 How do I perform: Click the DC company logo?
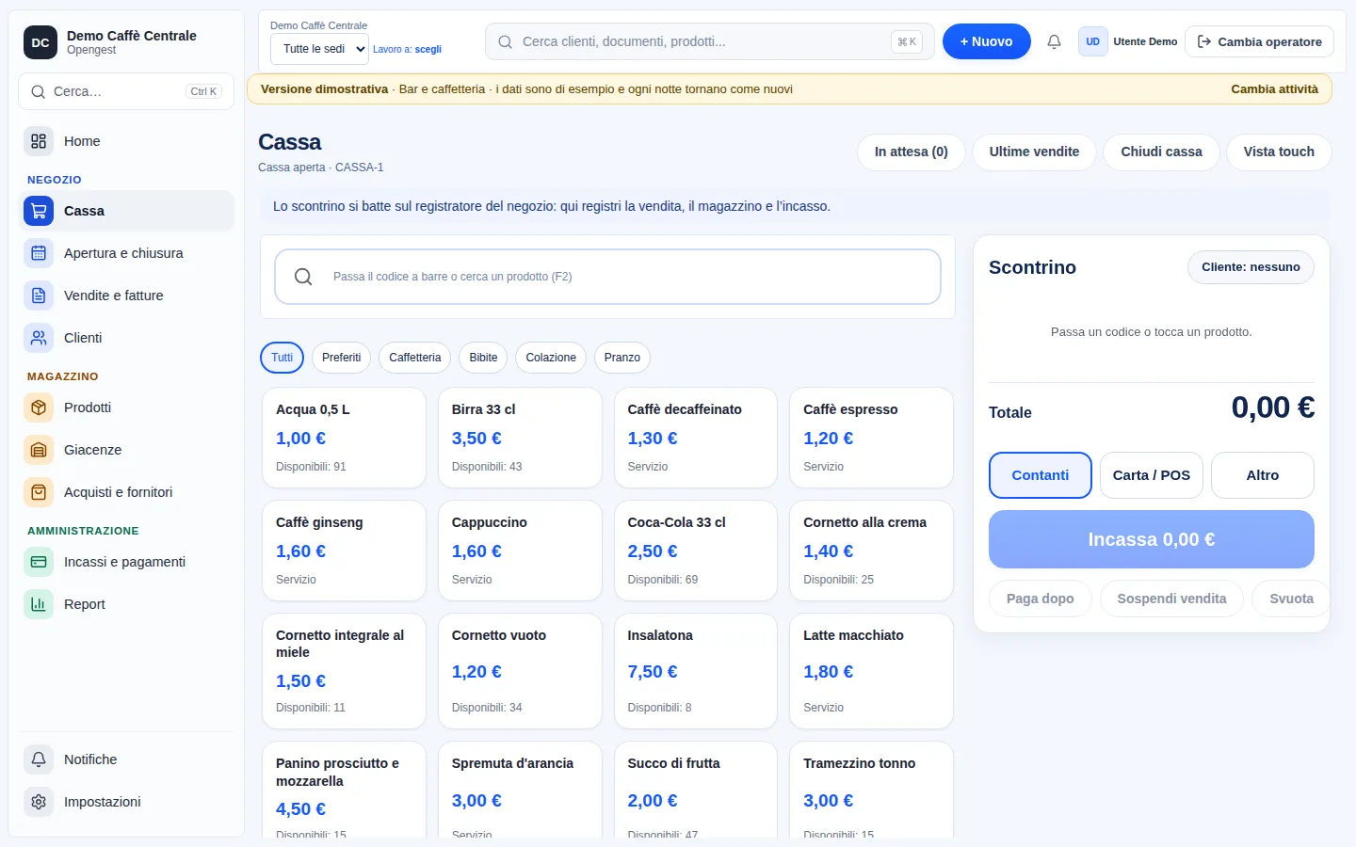pos(40,42)
